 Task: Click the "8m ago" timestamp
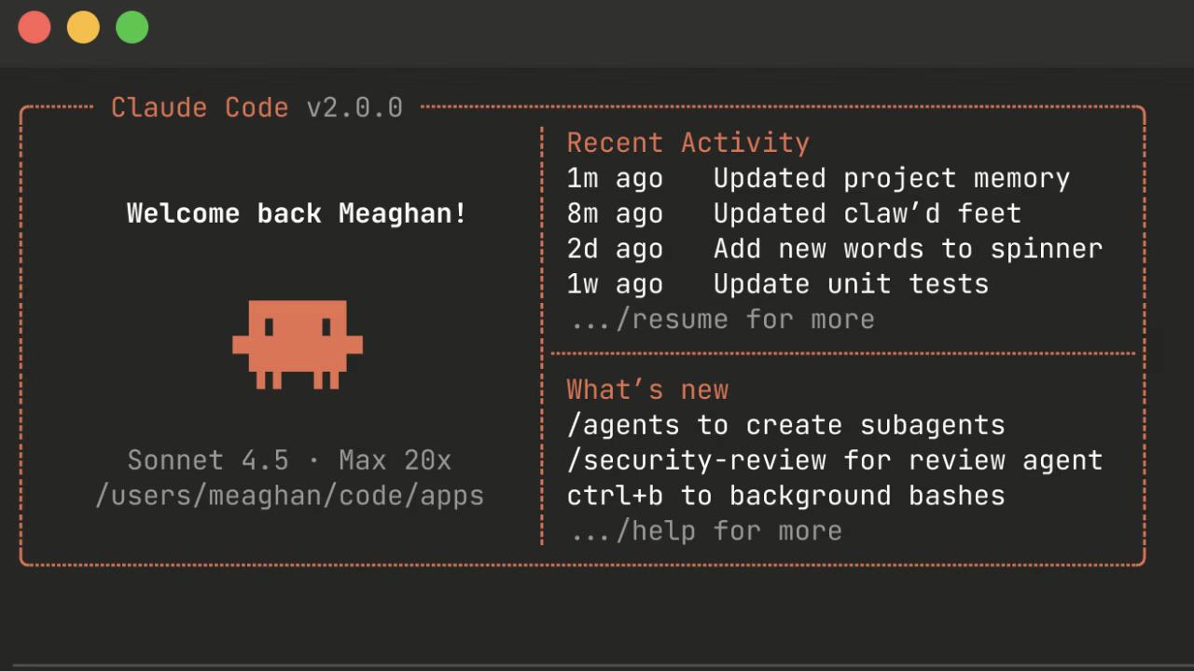tap(615, 213)
